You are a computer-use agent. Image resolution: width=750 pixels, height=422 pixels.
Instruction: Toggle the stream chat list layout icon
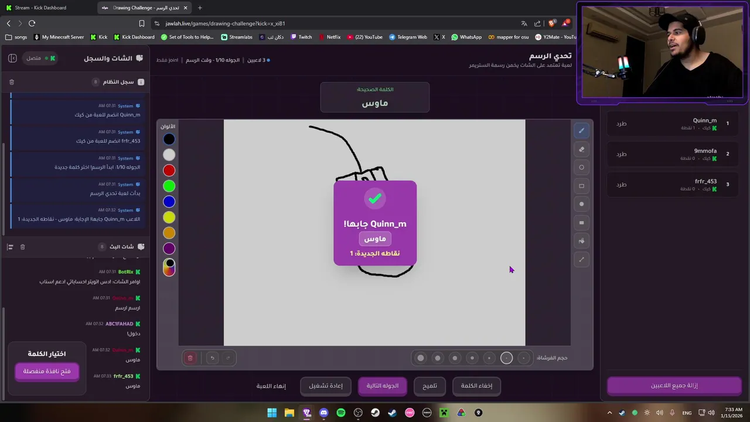10,247
